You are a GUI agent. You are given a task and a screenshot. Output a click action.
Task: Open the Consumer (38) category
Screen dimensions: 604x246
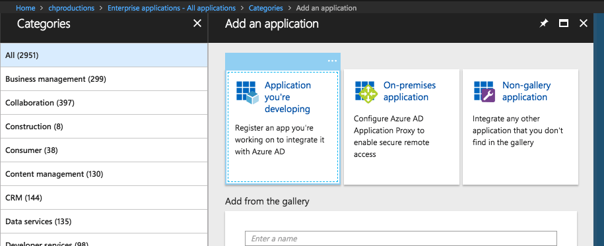104,150
